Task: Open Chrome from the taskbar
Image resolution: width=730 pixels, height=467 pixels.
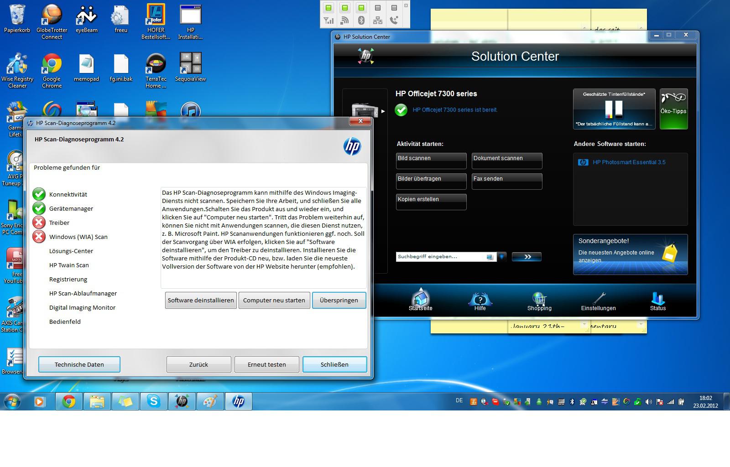Action: pos(69,401)
